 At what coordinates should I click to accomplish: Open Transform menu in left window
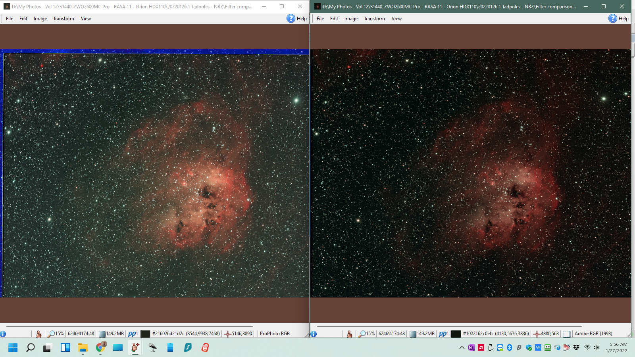[63, 19]
